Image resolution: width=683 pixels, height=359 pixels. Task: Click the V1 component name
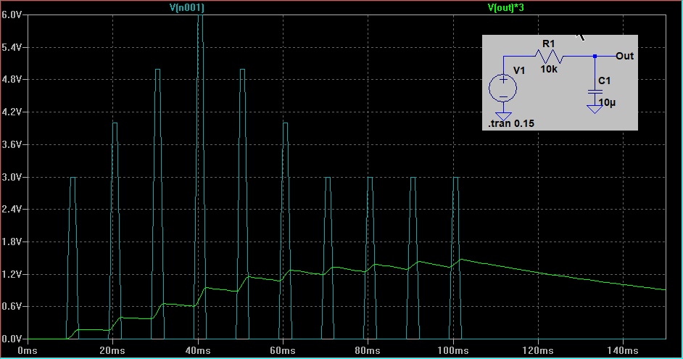click(519, 70)
